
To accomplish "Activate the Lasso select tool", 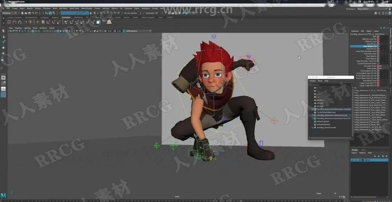I will [3, 37].
